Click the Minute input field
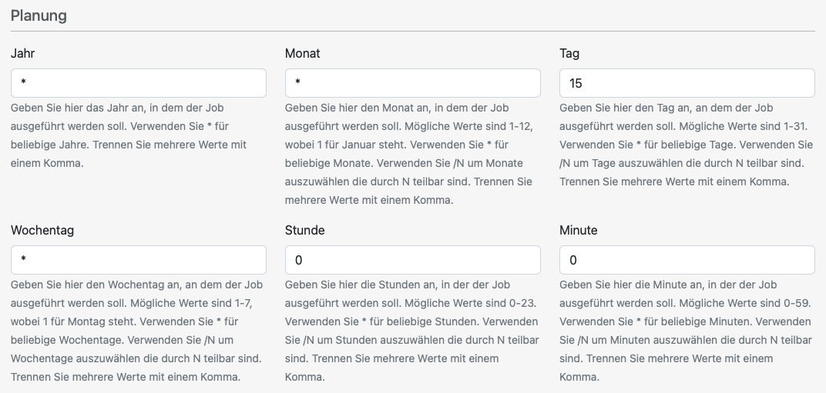The height and width of the screenshot is (393, 826). 687,260
